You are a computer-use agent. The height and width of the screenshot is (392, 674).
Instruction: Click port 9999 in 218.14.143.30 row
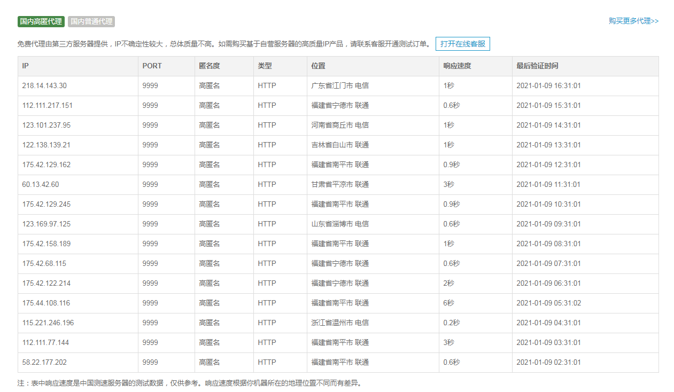[x=150, y=86]
